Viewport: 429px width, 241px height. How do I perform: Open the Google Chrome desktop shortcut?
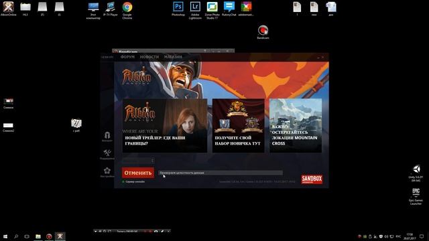coord(127,10)
